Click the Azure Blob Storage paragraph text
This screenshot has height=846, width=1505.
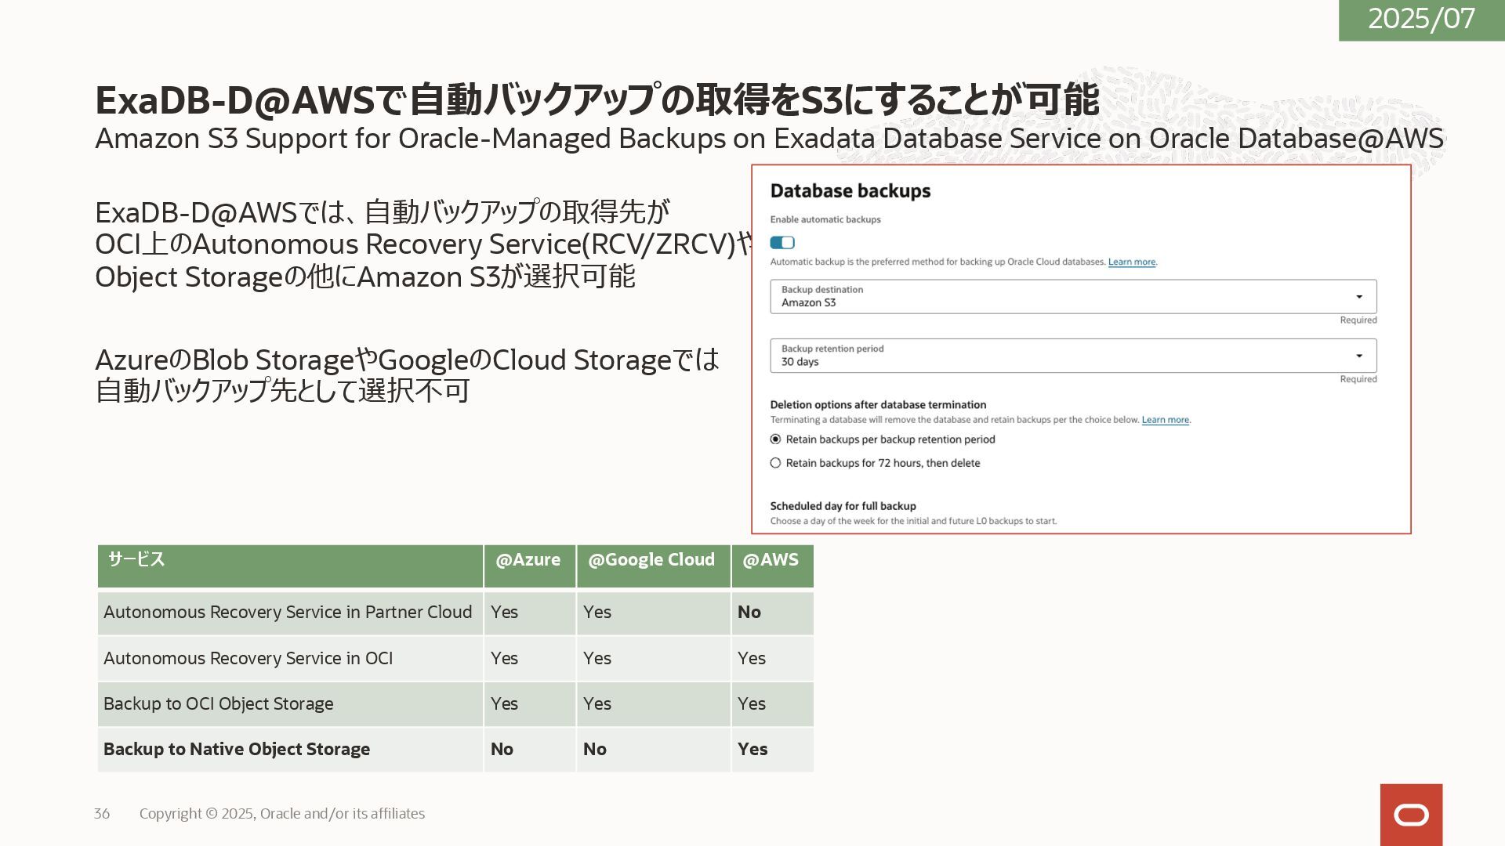tap(407, 375)
